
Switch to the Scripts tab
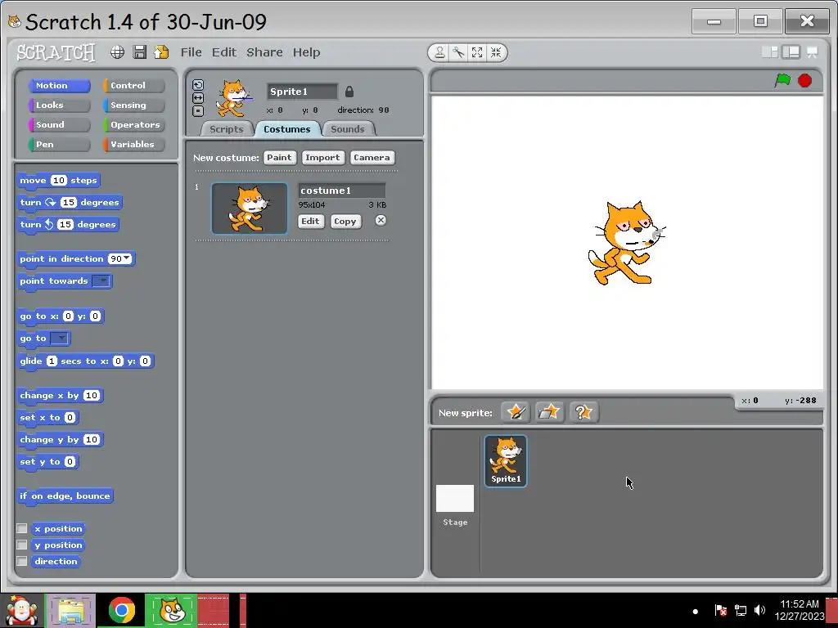[227, 129]
